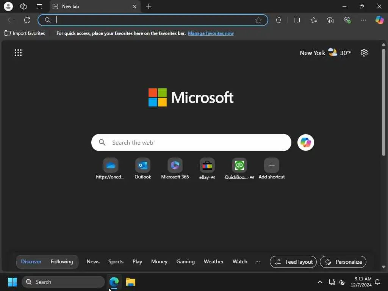Open the notifications bell
Screen dimensions: 388x291
(378, 282)
